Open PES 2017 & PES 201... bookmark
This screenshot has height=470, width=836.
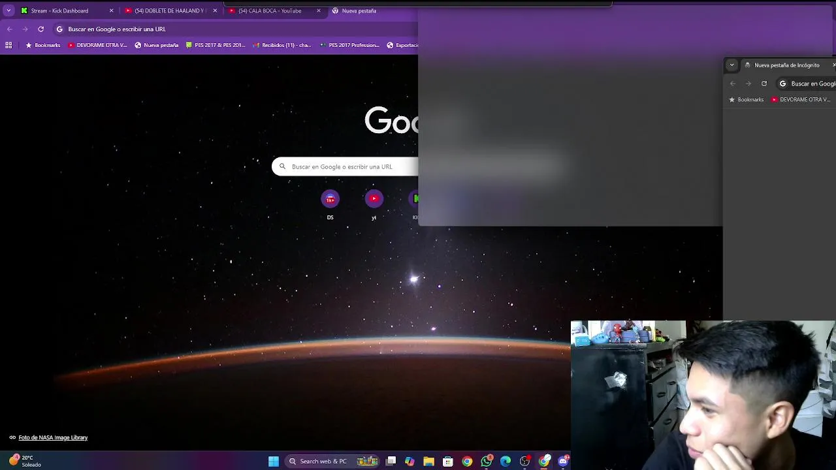(x=215, y=45)
